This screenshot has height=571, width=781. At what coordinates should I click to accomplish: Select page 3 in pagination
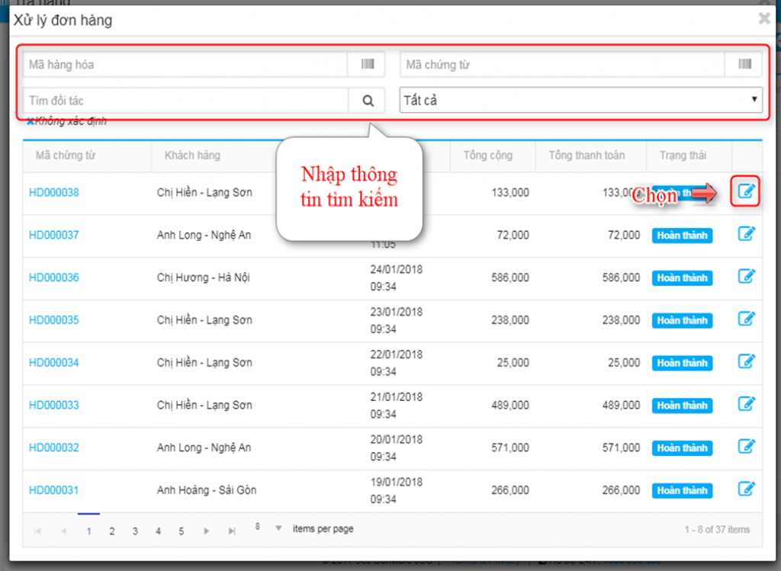135,531
